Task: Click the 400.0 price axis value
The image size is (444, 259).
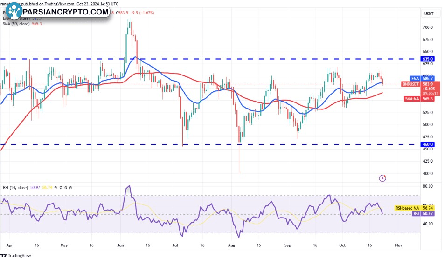Action: pyautogui.click(x=428, y=174)
